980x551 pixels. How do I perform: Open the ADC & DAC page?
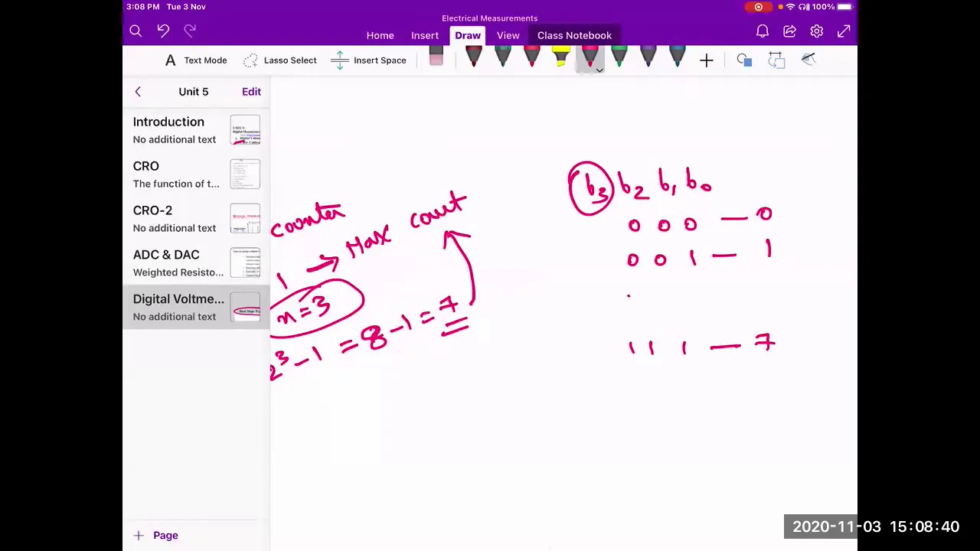pyautogui.click(x=196, y=263)
